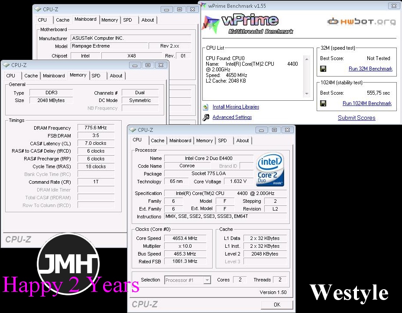Screen dimensions: 402x313
Task: Open Mainboard tab in front CPU-Z window
Action: 180,141
